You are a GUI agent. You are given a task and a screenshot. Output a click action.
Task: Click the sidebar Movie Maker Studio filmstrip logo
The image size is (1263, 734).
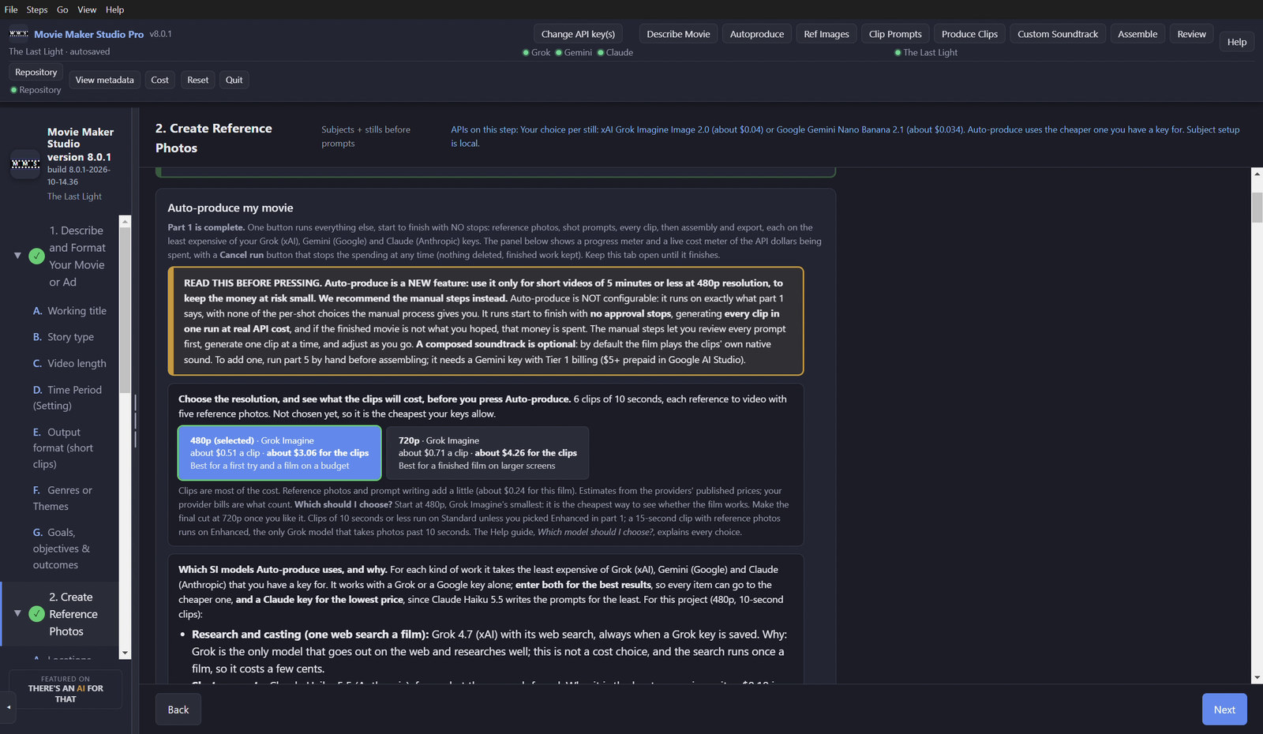click(x=24, y=164)
